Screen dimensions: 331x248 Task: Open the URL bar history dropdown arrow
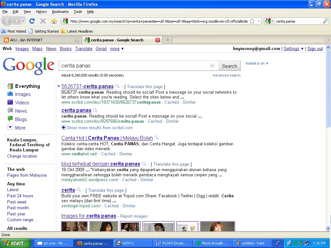(x=259, y=21)
